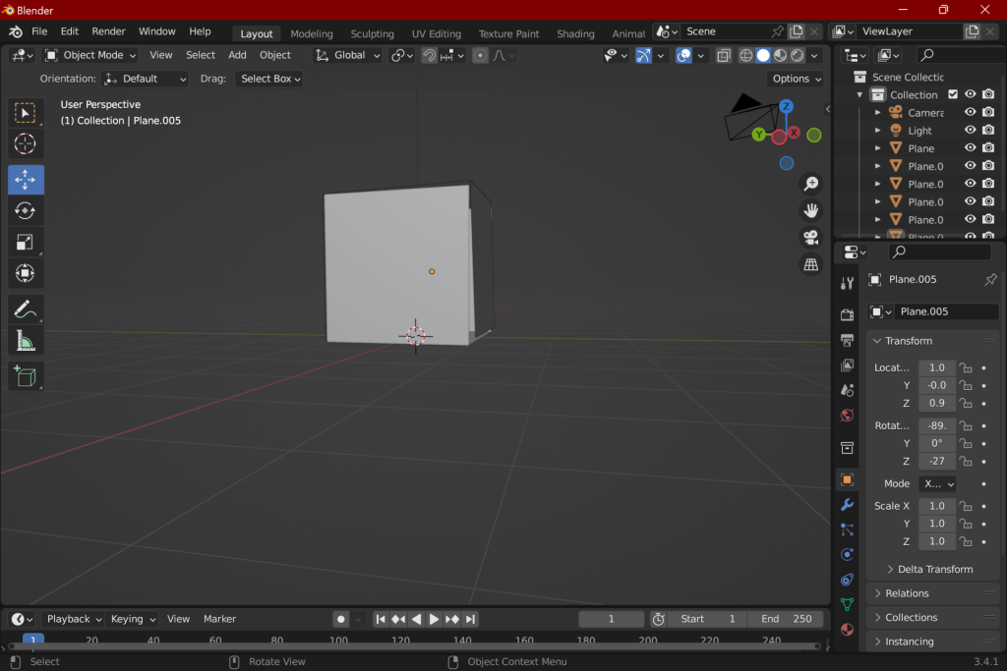The height and width of the screenshot is (671, 1007).
Task: Toggle auto keying record button
Action: coord(341,619)
